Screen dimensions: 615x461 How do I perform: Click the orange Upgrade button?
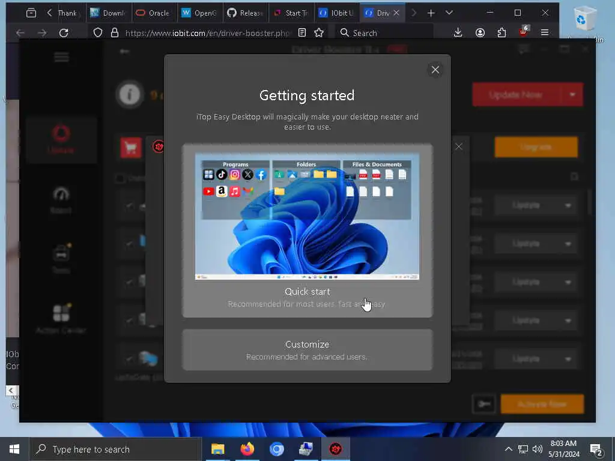[x=536, y=147]
